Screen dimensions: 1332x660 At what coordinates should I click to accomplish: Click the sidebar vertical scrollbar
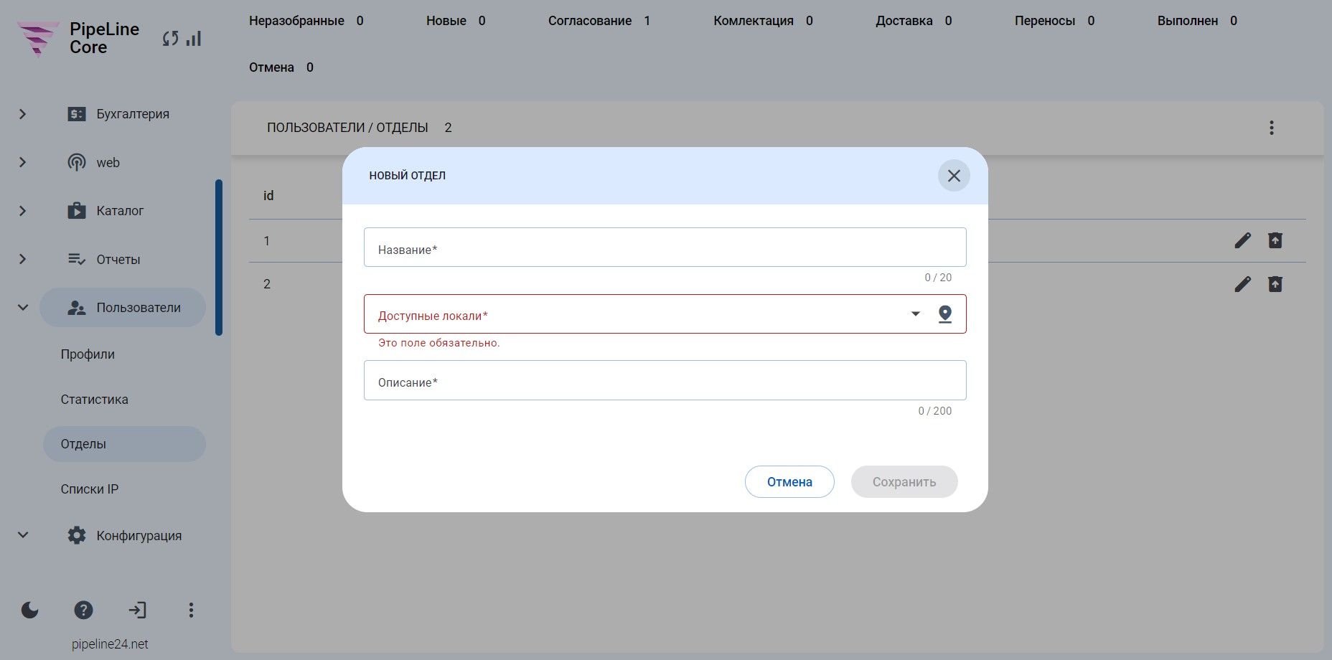tap(219, 258)
